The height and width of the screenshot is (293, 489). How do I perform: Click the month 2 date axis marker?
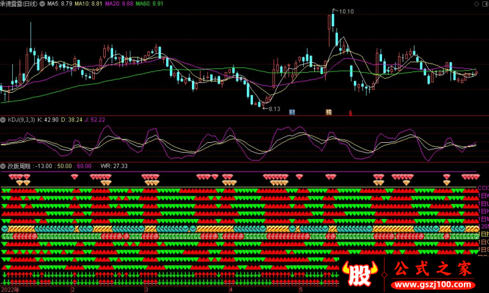73,290
